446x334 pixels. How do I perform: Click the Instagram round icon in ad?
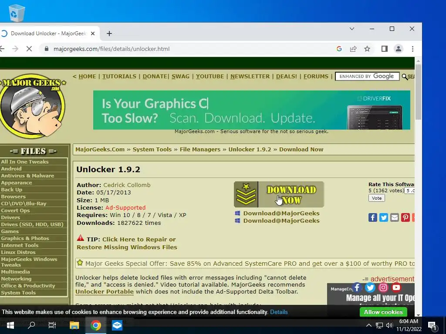383,287
